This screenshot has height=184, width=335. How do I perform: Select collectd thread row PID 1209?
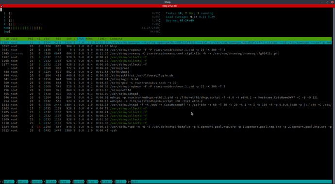[x=166, y=119]
